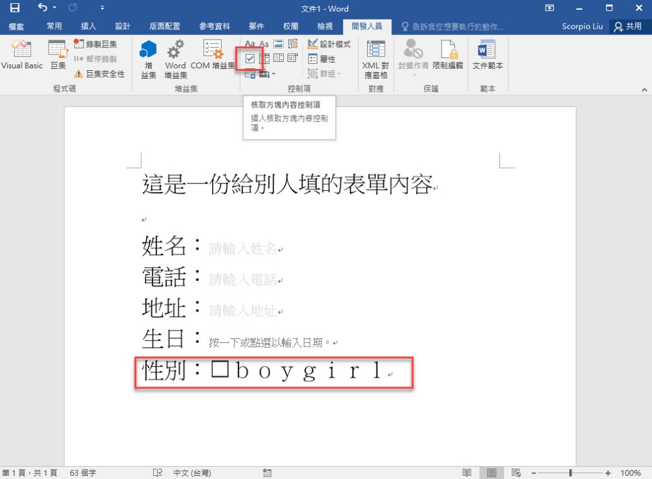Open legacy tools dropdown

[x=267, y=74]
